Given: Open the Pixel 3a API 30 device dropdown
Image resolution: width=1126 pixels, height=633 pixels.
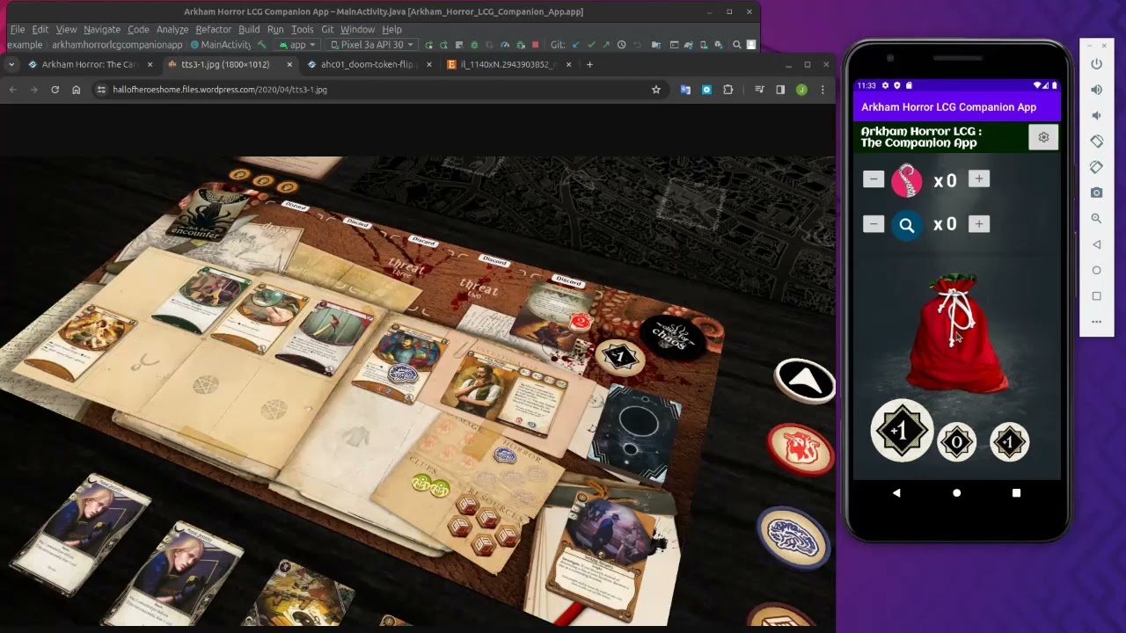Looking at the screenshot, I should coord(371,45).
